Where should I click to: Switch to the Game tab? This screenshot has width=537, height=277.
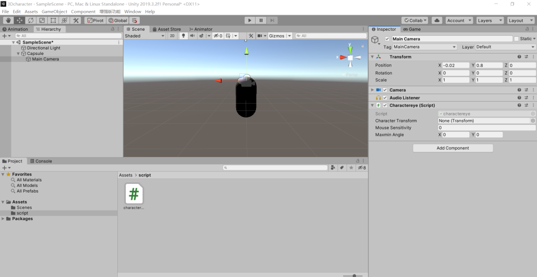click(x=412, y=29)
